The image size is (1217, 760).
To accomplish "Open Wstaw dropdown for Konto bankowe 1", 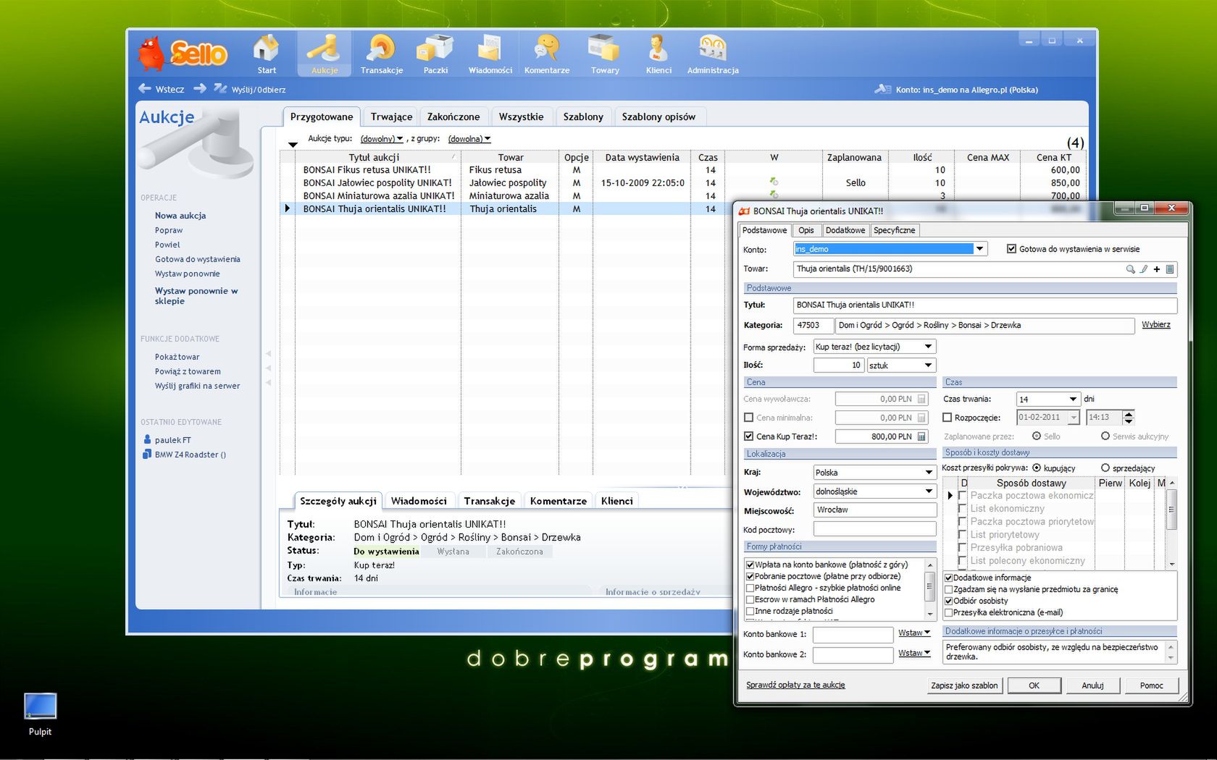I will click(914, 633).
